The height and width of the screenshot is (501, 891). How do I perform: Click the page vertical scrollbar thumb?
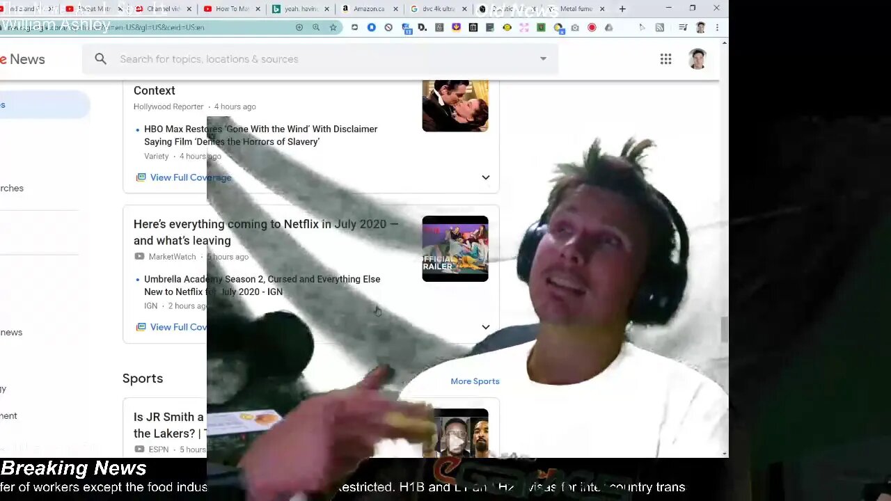[x=724, y=329]
